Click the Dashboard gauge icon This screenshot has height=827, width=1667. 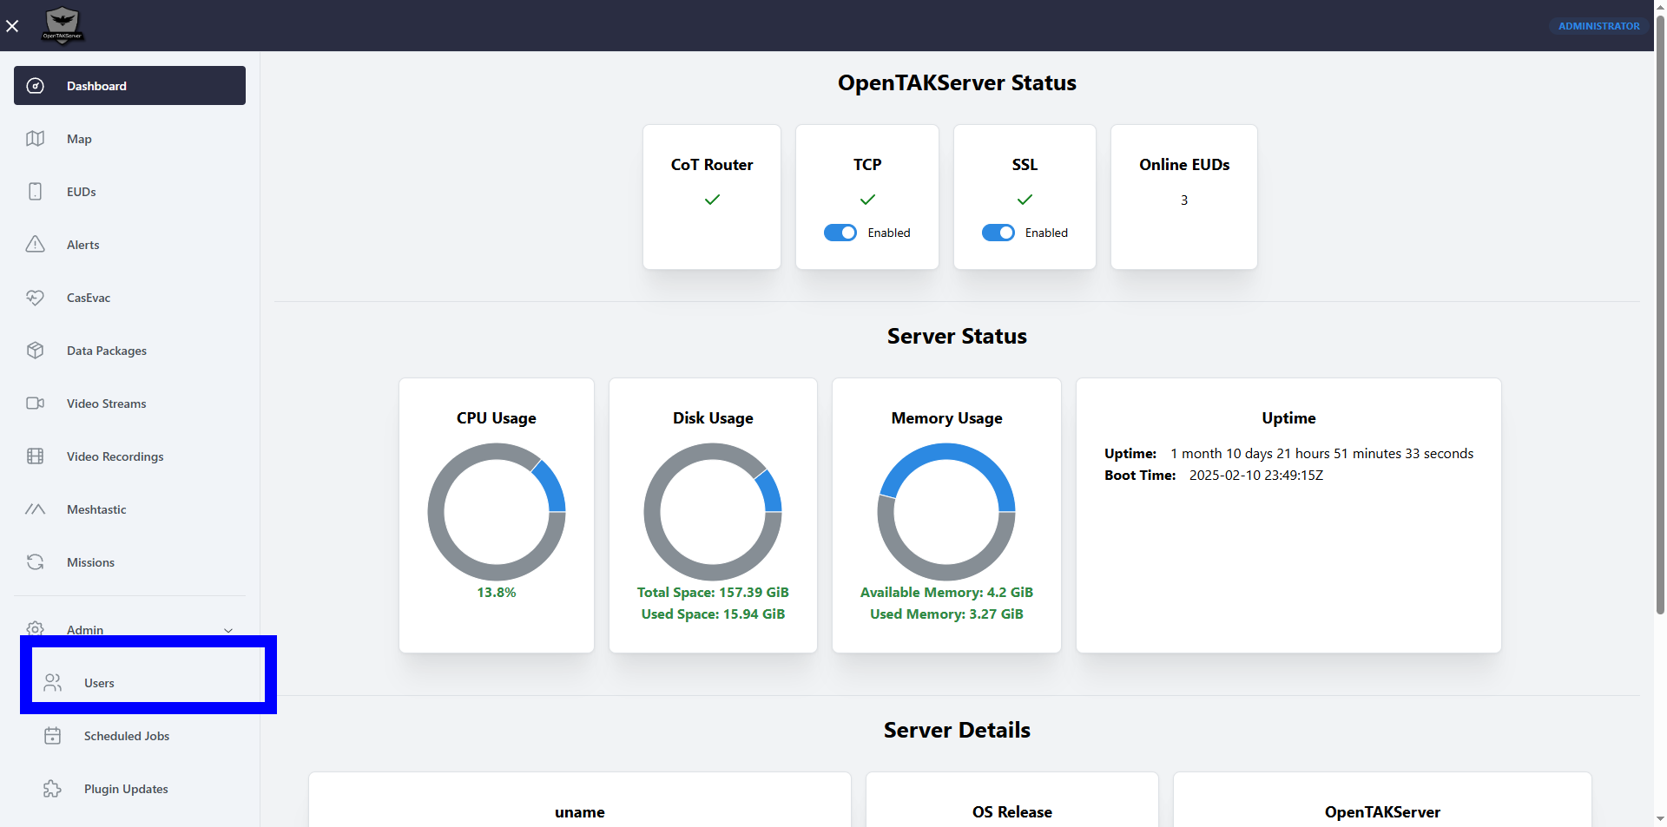coord(36,86)
